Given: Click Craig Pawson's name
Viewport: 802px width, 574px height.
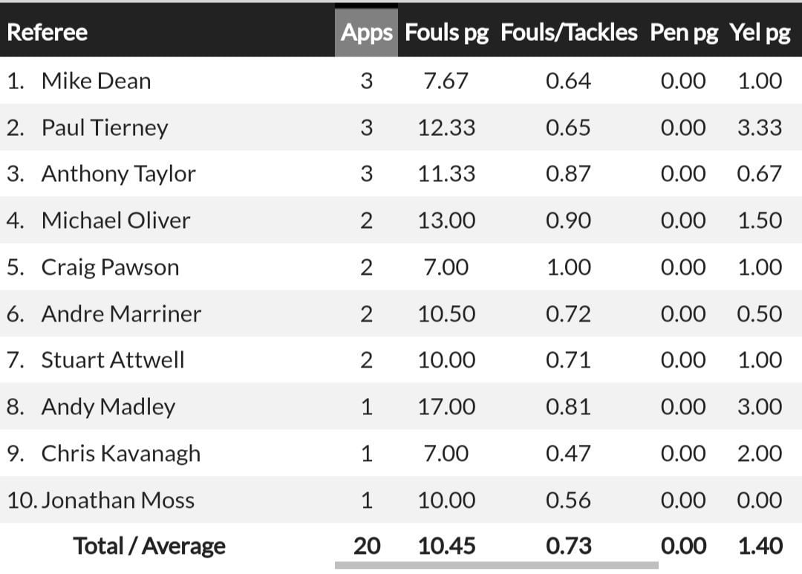Looking at the screenshot, I should pyautogui.click(x=110, y=267).
